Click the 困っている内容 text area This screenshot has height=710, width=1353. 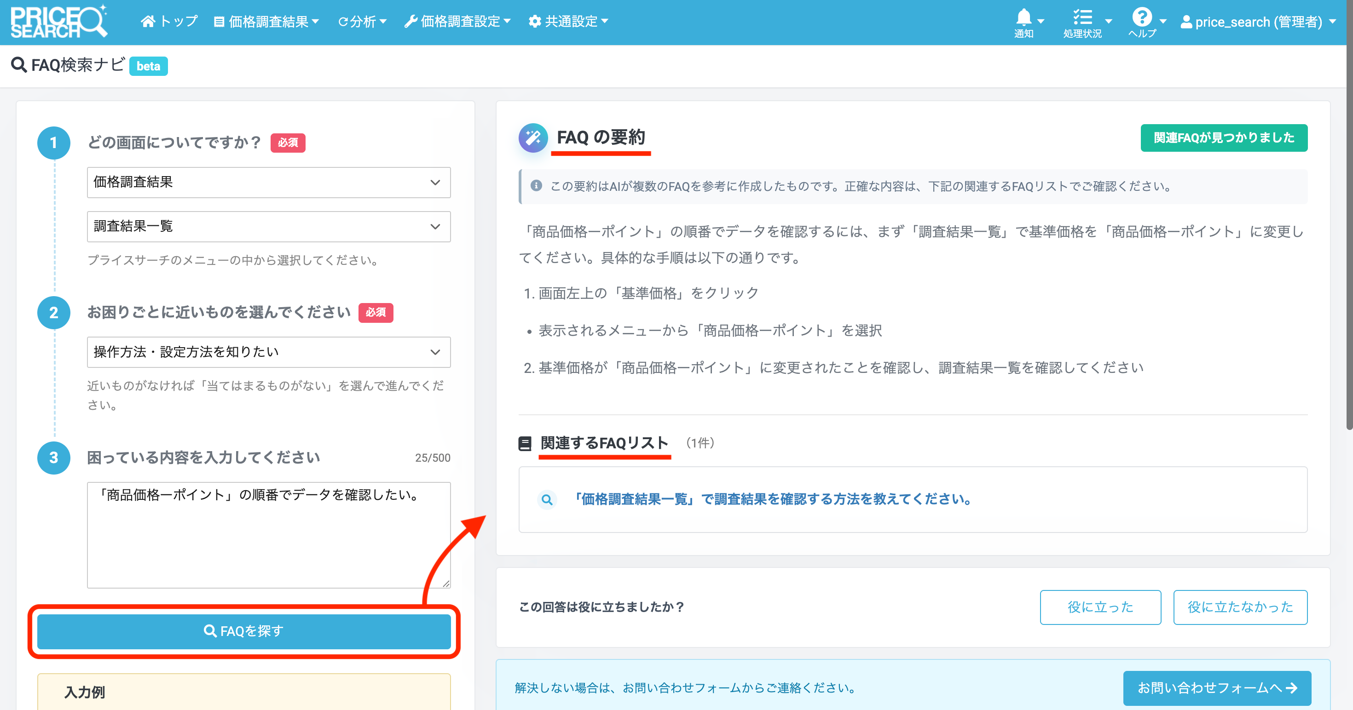[x=268, y=535]
